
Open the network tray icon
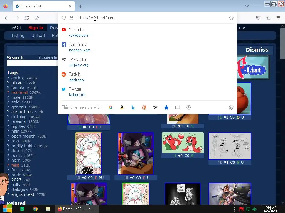coord(248,209)
